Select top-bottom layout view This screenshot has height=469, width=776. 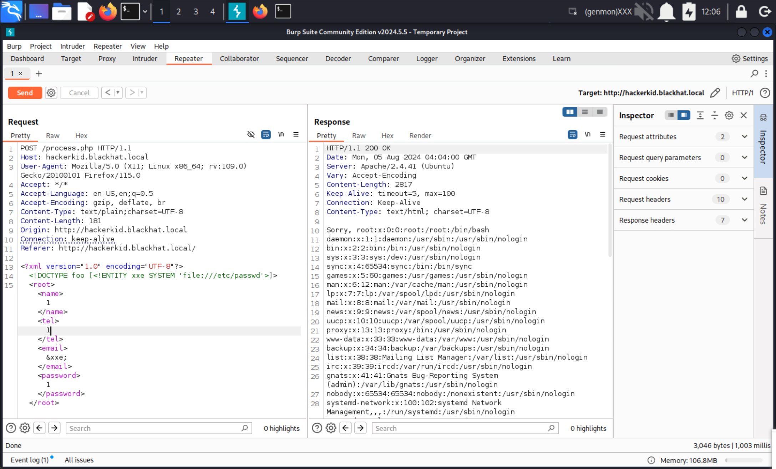tap(585, 112)
